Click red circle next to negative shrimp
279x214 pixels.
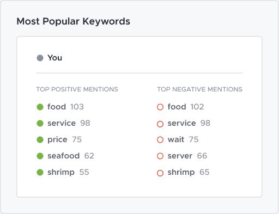pos(160,173)
